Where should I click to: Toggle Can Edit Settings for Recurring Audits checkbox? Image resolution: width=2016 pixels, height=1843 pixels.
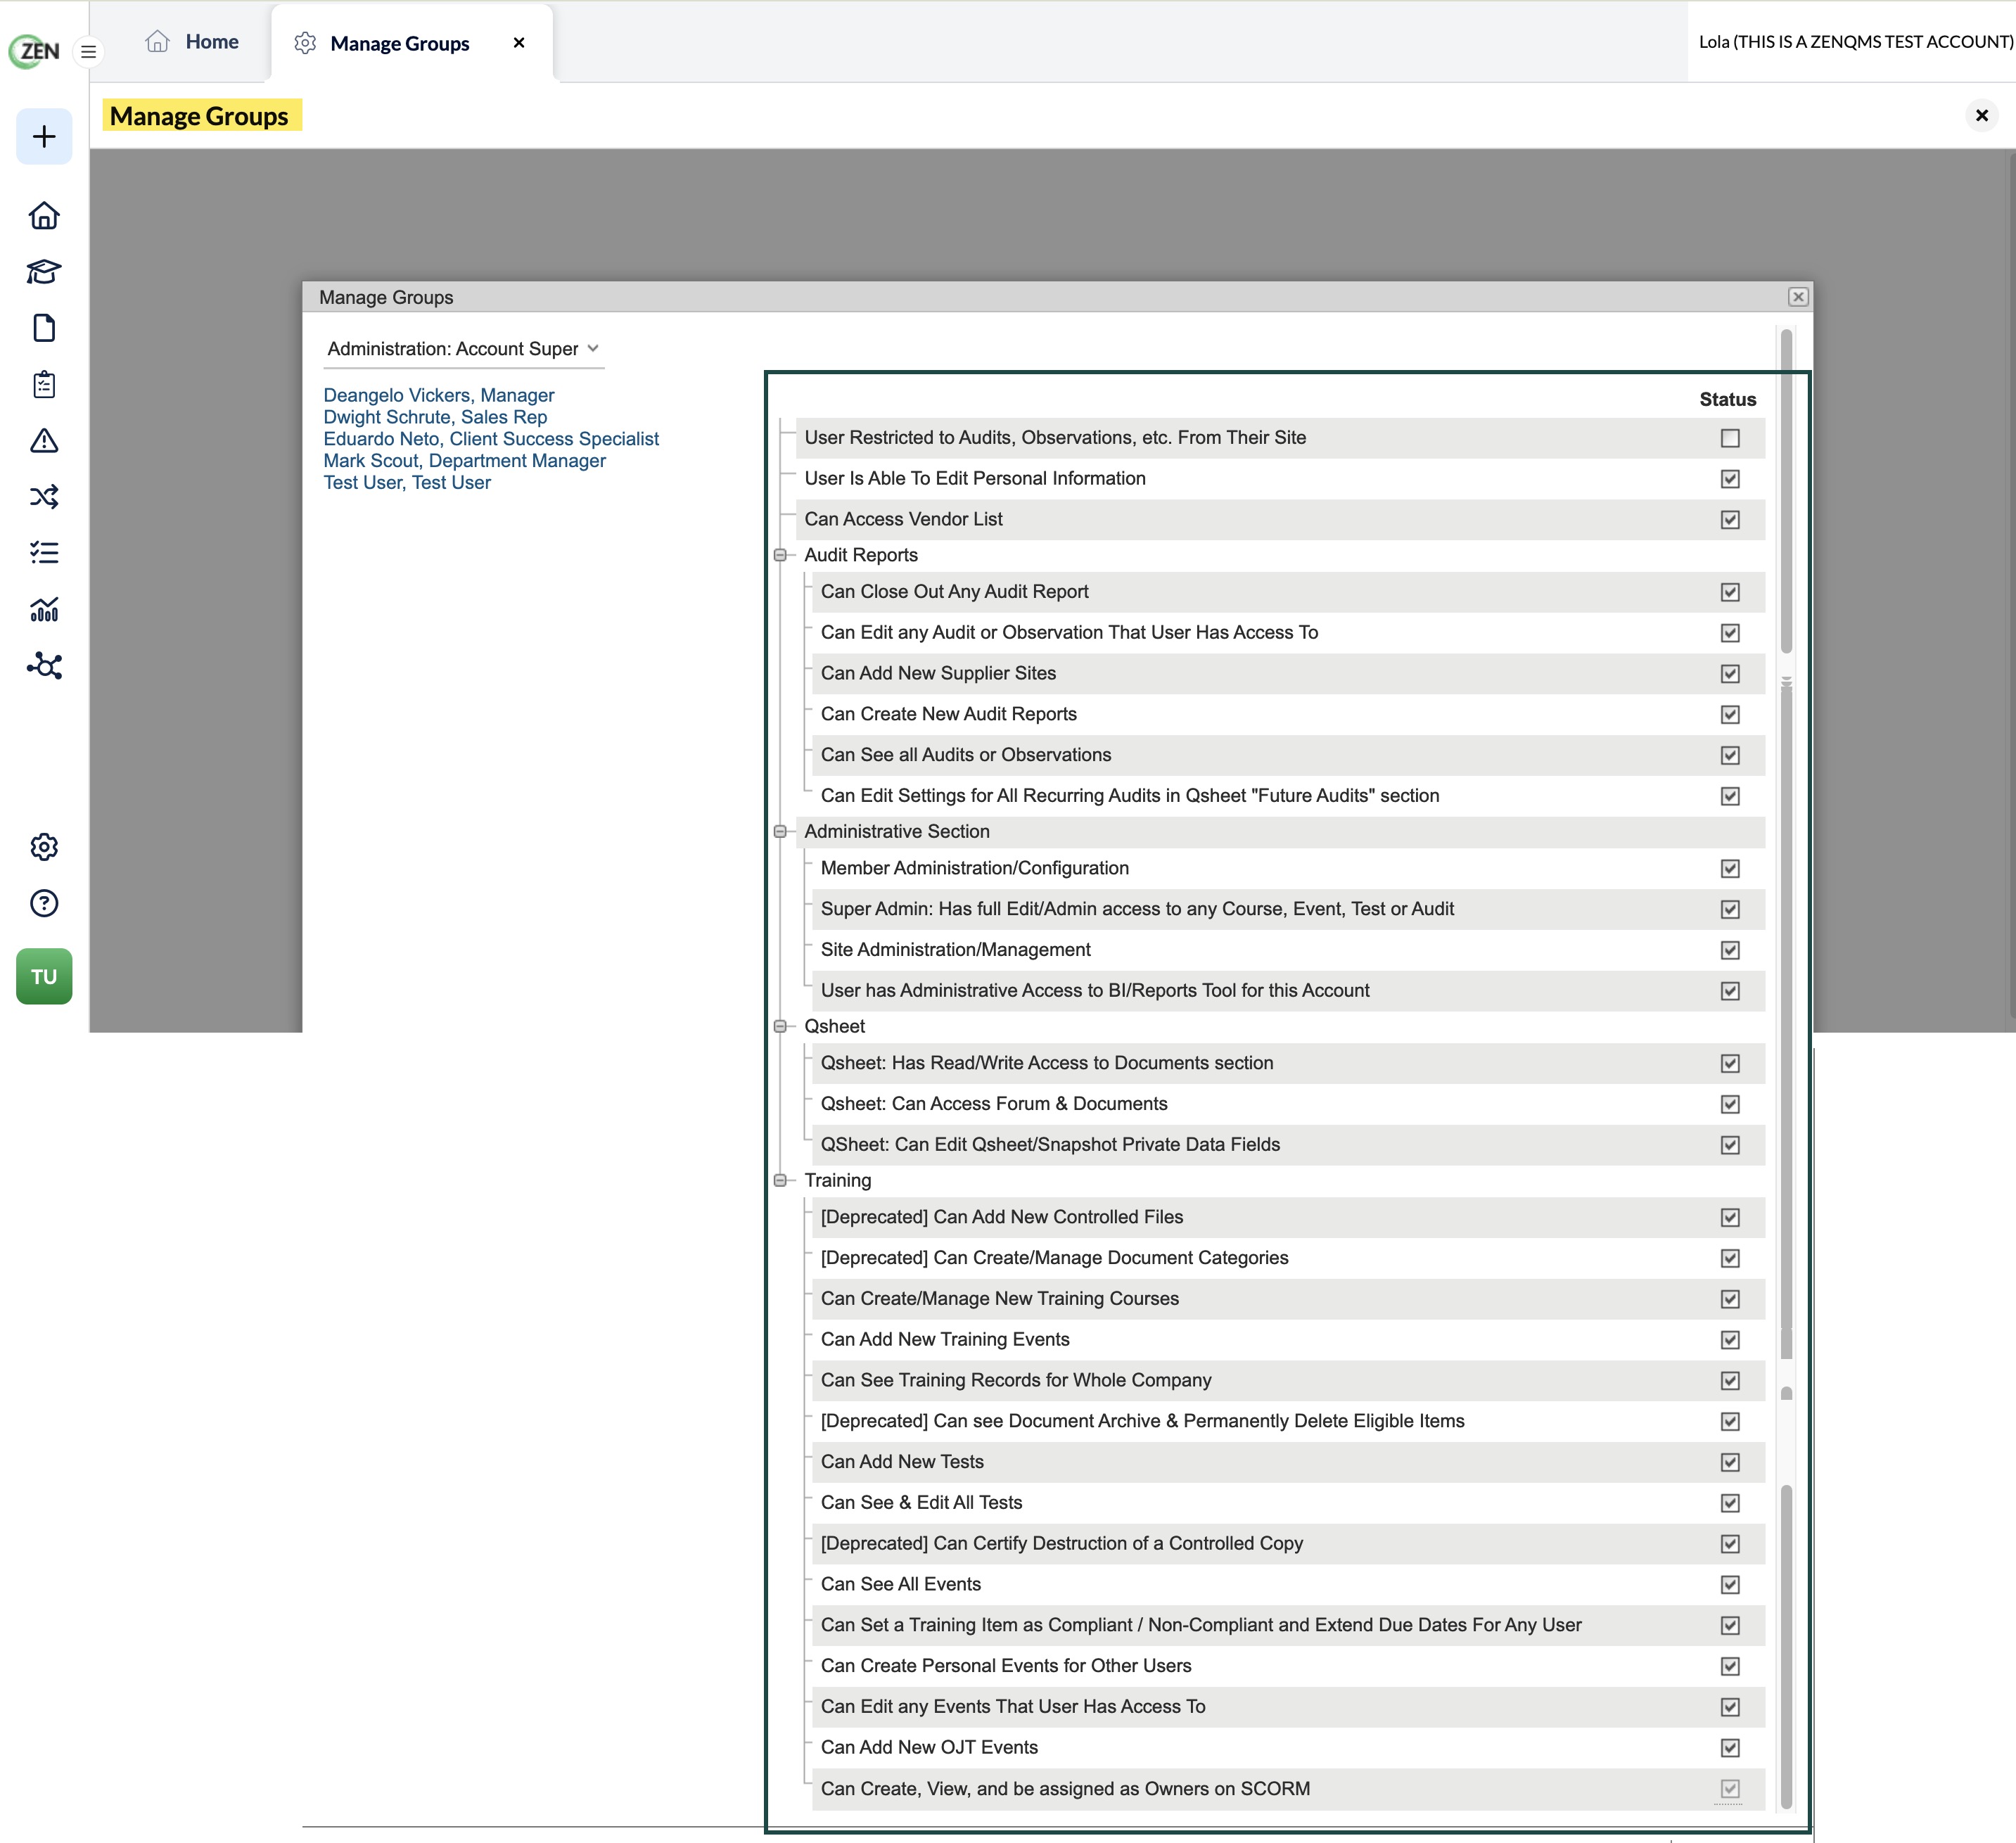coord(1730,796)
